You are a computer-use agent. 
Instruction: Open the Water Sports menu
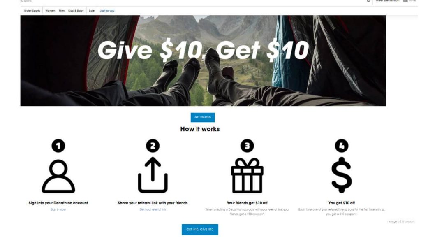pos(32,11)
